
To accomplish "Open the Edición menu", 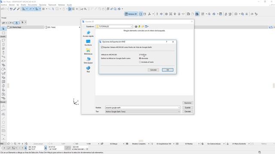I will 12,5.
